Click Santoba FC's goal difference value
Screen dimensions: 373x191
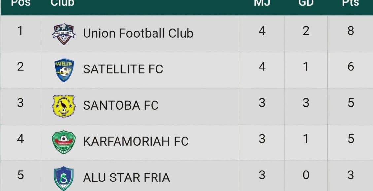(x=306, y=103)
